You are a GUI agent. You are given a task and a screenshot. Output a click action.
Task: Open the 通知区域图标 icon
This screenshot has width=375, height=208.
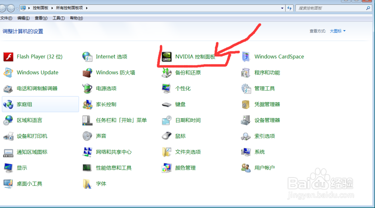[x=8, y=152]
